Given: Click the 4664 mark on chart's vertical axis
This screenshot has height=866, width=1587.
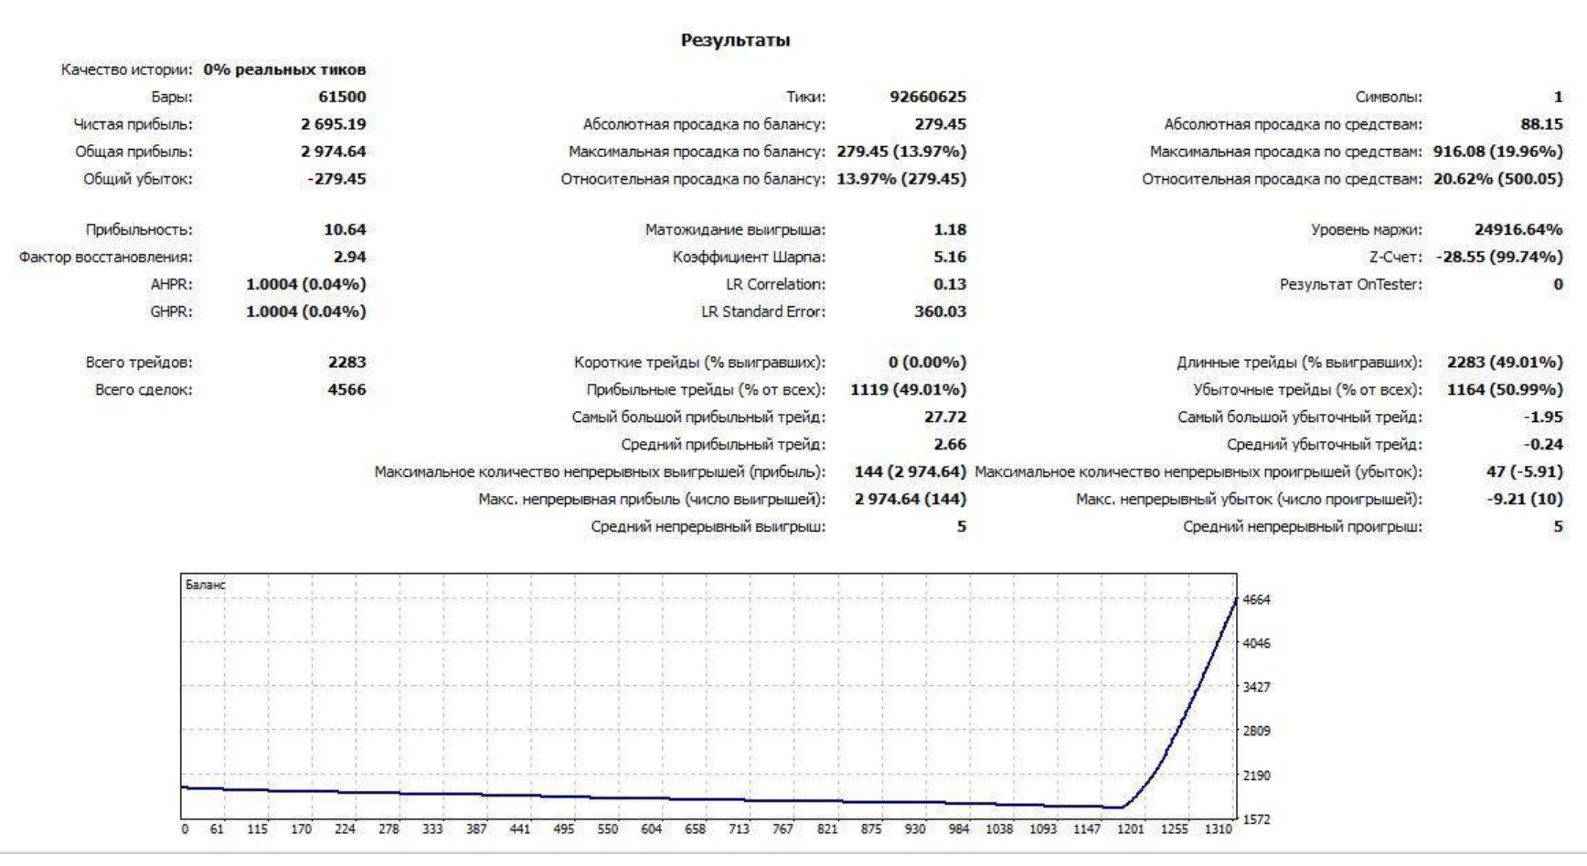Looking at the screenshot, I should pos(1256,600).
